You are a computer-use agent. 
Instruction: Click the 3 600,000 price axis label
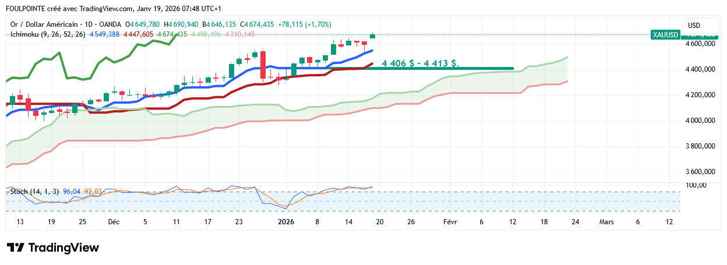(701, 172)
